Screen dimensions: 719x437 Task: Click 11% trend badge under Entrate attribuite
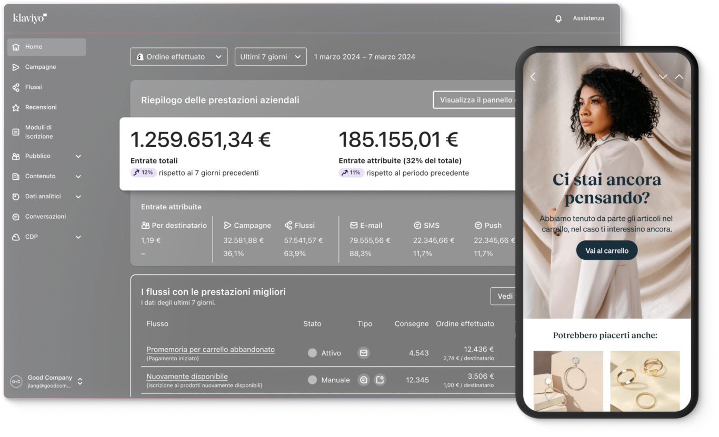click(352, 172)
